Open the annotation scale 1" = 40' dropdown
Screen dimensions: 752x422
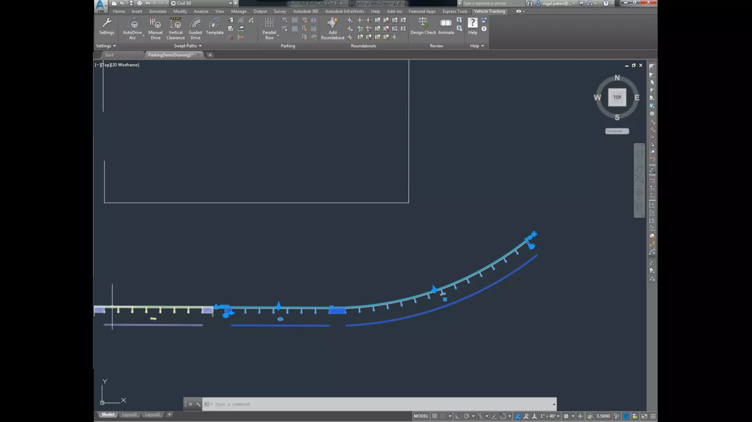[550, 416]
